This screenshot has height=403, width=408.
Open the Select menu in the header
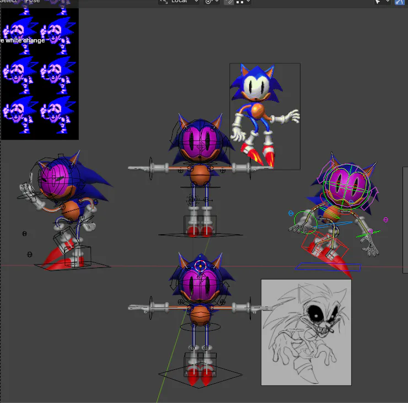tap(8, 1)
